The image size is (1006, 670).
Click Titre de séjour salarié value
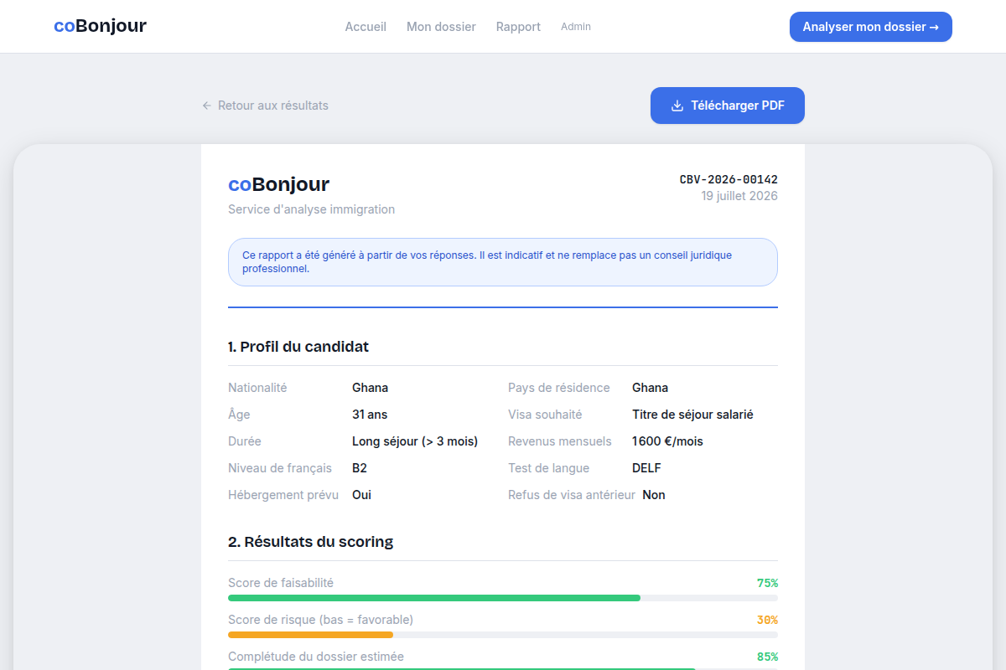click(692, 415)
